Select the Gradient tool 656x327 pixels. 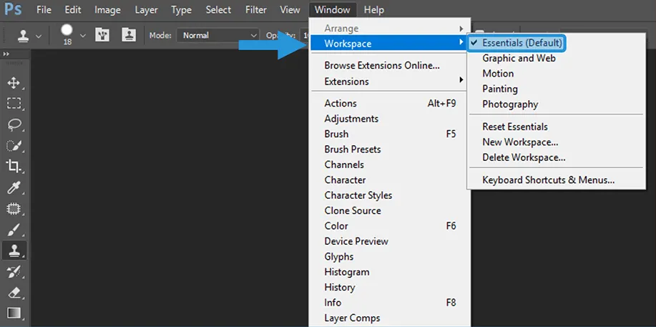[x=14, y=313]
